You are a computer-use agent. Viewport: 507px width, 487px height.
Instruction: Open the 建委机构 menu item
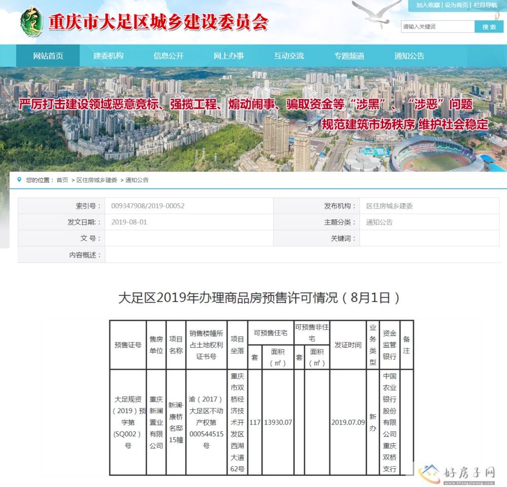tap(108, 56)
